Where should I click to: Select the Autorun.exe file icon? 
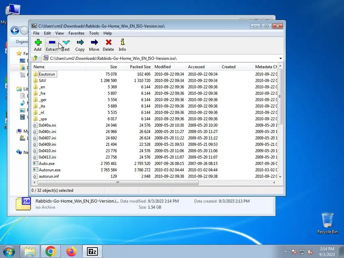point(35,170)
